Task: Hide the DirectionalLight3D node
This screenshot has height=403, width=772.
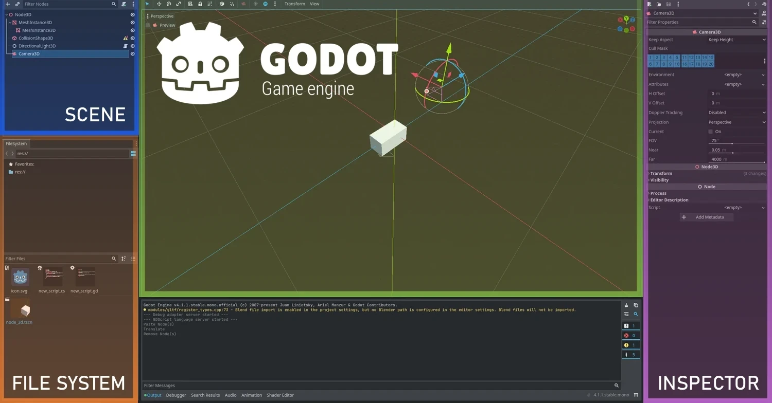Action: point(133,46)
